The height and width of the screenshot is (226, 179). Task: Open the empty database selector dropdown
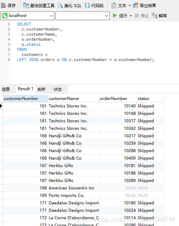[106, 16]
